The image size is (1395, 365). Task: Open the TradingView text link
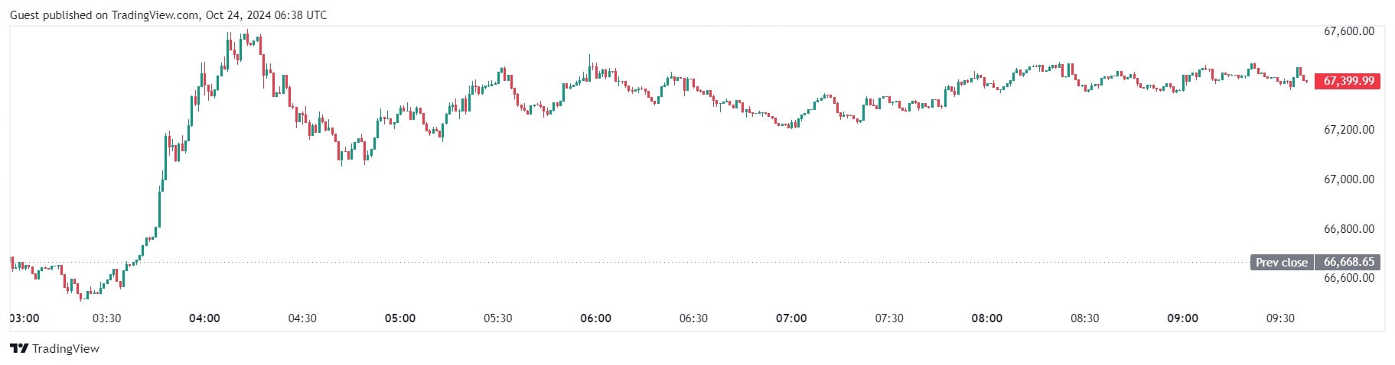pos(66,349)
